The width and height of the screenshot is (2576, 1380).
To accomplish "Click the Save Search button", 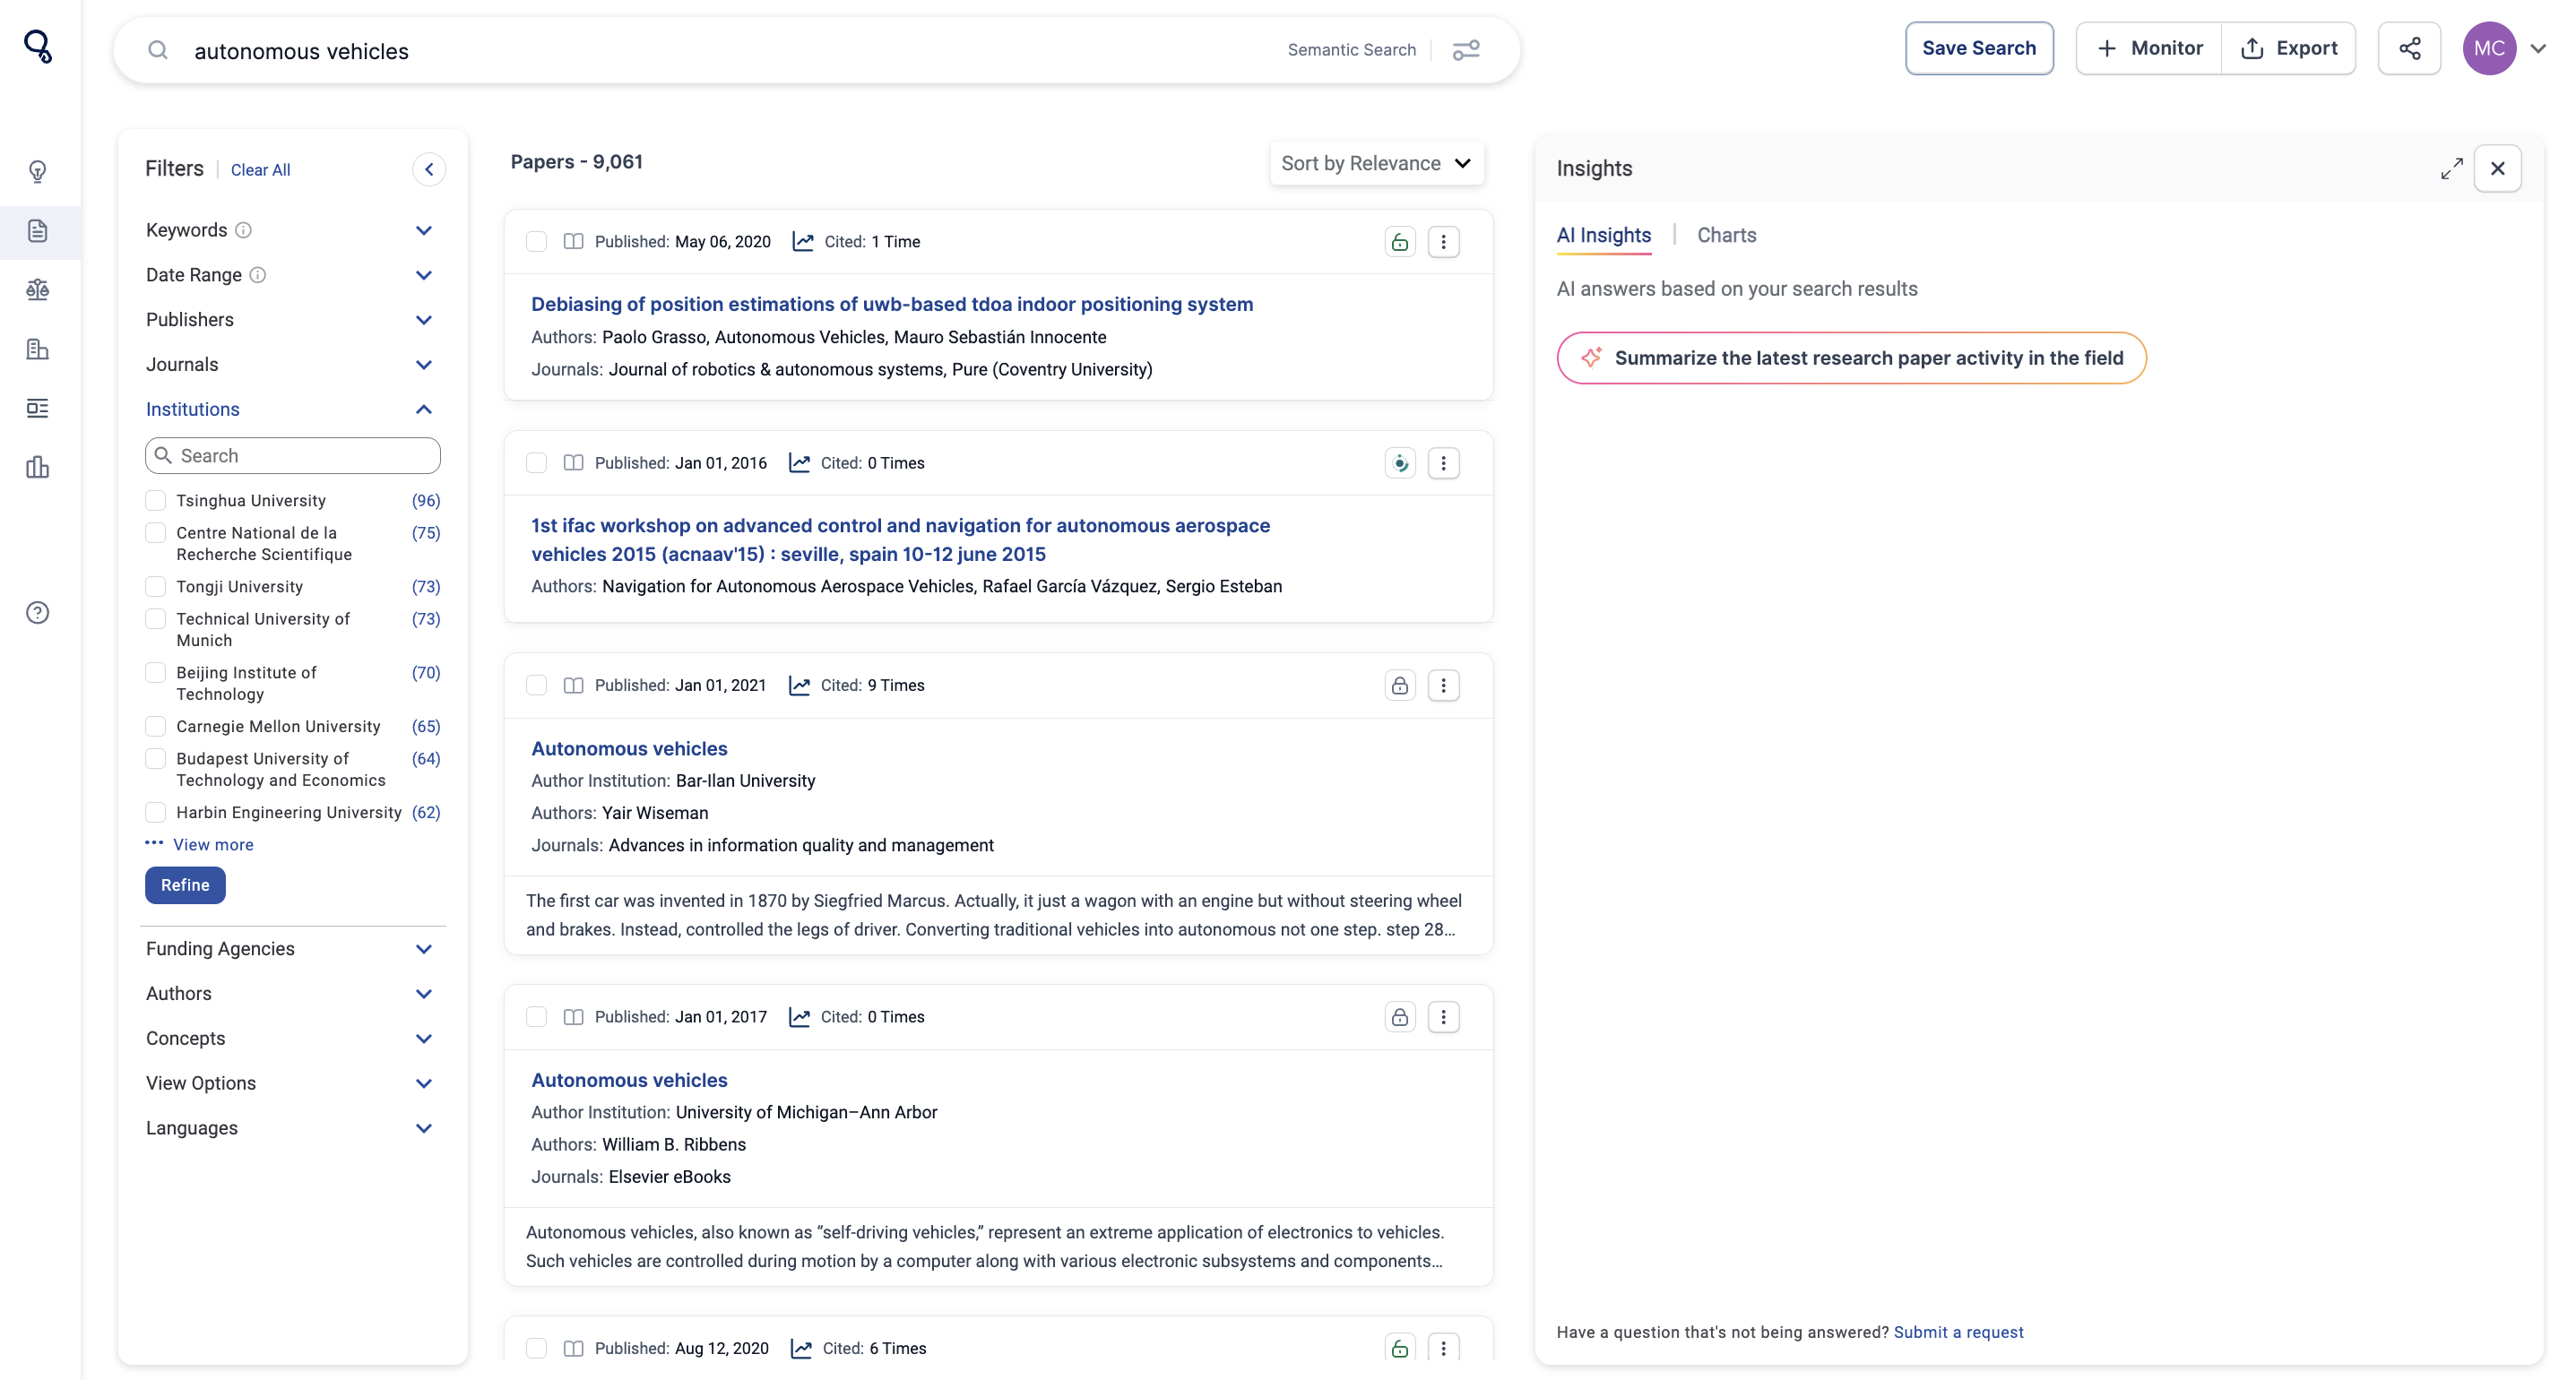I will (1979, 48).
